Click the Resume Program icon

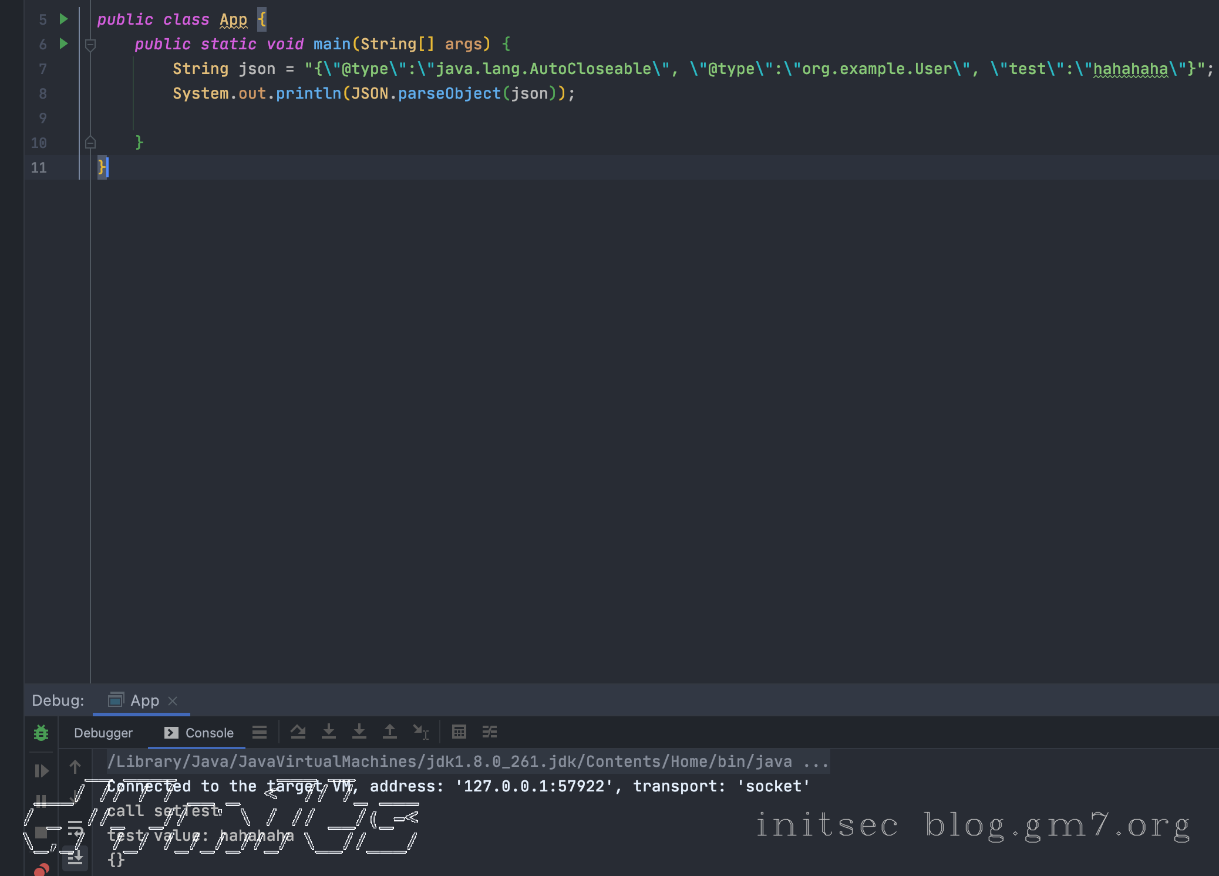pos(41,770)
